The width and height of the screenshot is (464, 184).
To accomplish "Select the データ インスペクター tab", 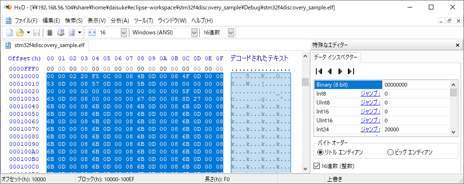I will 336,57.
